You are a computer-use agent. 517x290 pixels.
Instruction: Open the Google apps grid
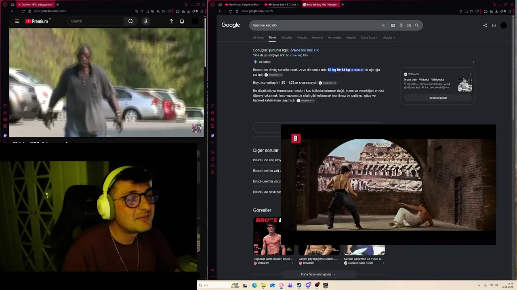point(494,25)
